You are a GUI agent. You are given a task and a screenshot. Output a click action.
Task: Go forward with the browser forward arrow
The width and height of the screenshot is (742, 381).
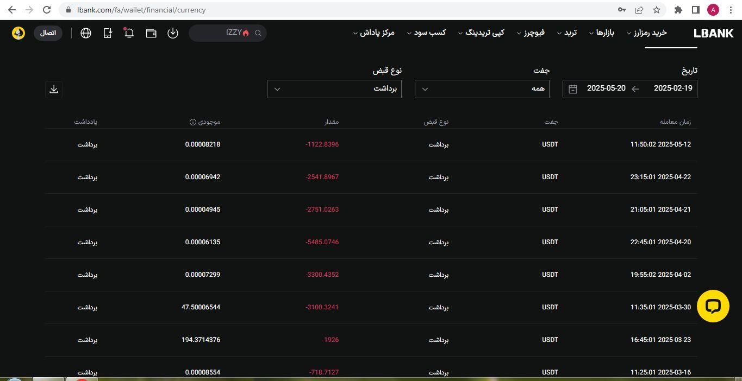29,10
